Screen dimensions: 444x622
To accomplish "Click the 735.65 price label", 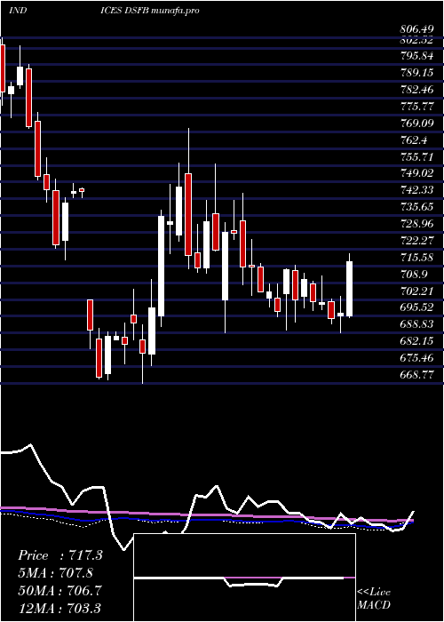I will [x=416, y=207].
